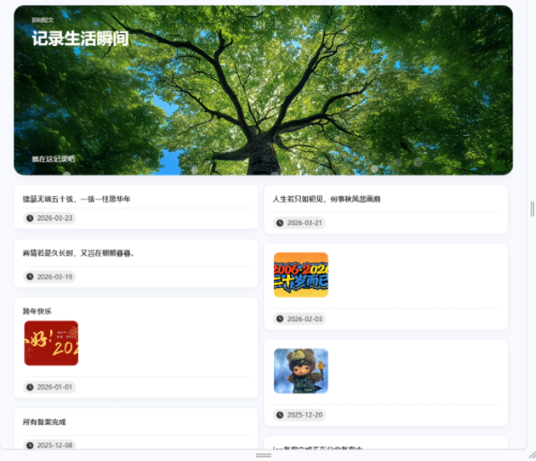The width and height of the screenshot is (536, 461).
Task: Click the date text 2026-03-19
Action: pos(55,276)
